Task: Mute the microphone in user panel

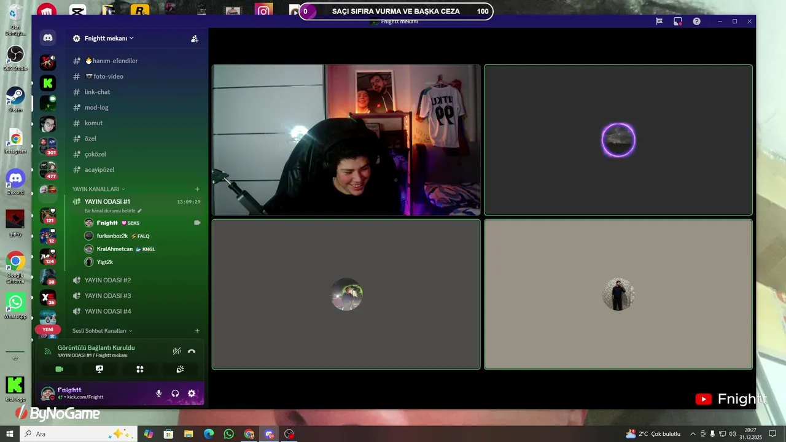Action: (158, 394)
